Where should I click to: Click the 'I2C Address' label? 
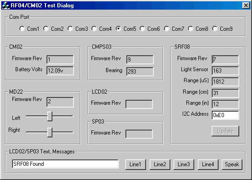(195, 114)
